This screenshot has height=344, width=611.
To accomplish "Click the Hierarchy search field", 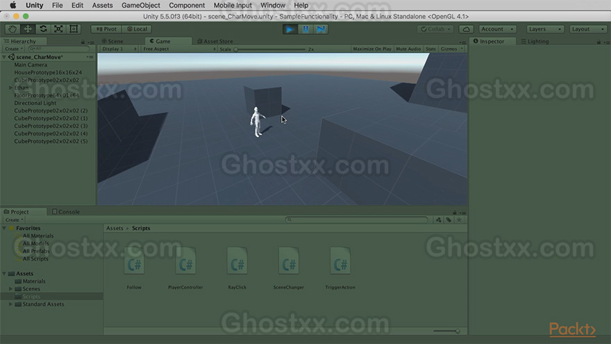I will [58, 49].
